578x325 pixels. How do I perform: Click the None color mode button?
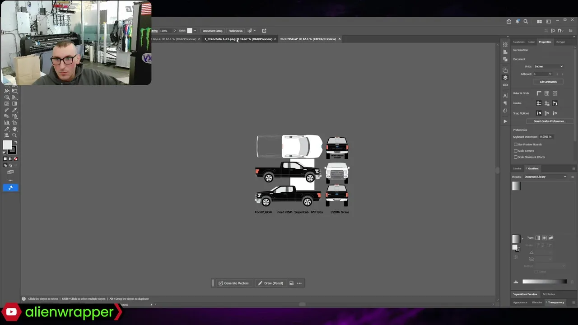[x=16, y=159]
